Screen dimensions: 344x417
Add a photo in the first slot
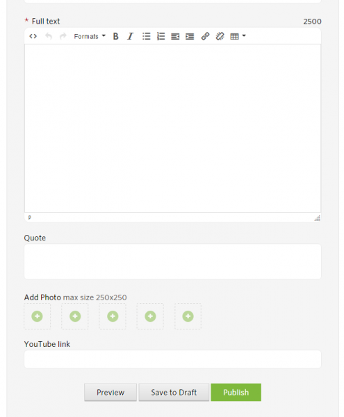click(x=38, y=316)
